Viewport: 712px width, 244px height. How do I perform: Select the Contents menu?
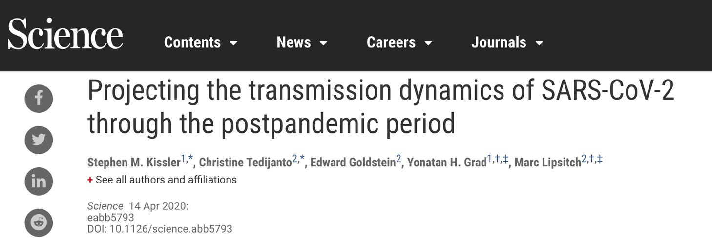192,42
